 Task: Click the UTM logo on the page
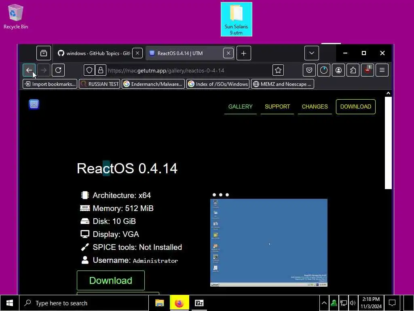(34, 104)
